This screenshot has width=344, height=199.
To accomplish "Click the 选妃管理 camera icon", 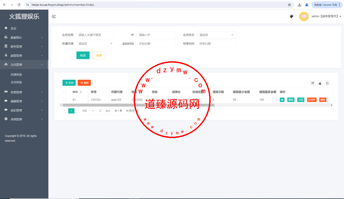I will coord(6,110).
